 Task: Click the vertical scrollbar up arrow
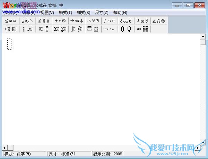point(203,36)
